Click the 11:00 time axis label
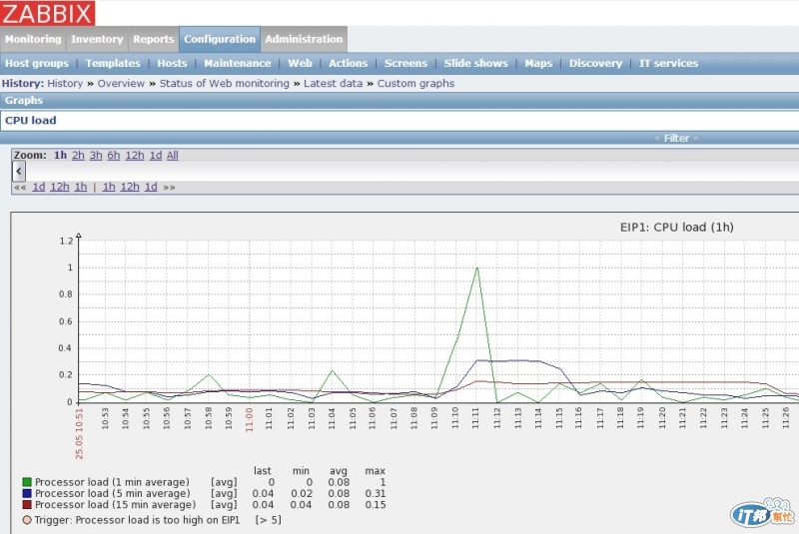Viewport: 799px width, 534px height. click(249, 420)
